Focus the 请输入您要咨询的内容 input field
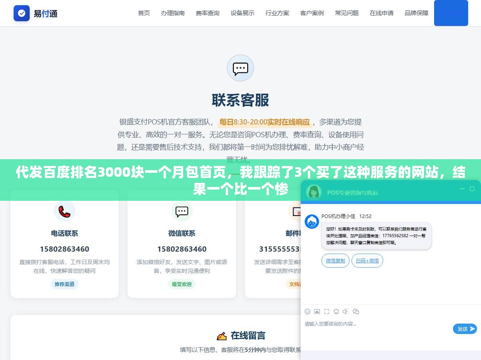The height and width of the screenshot is (360, 481). (377, 329)
